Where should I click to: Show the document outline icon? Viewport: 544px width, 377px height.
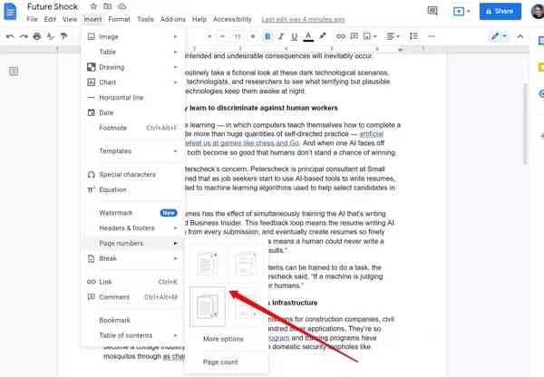(15, 72)
